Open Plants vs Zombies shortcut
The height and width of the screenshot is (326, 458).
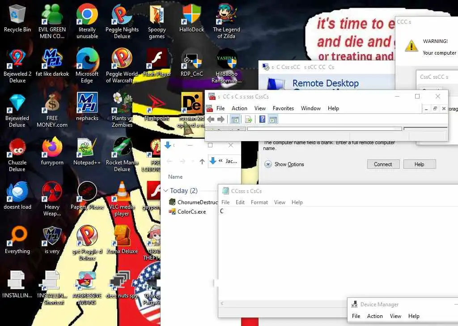[x=122, y=110]
